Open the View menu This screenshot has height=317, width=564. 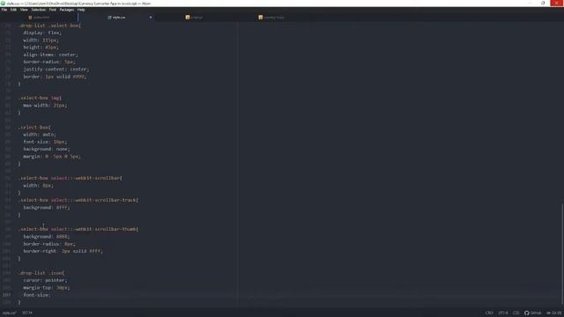(24, 10)
